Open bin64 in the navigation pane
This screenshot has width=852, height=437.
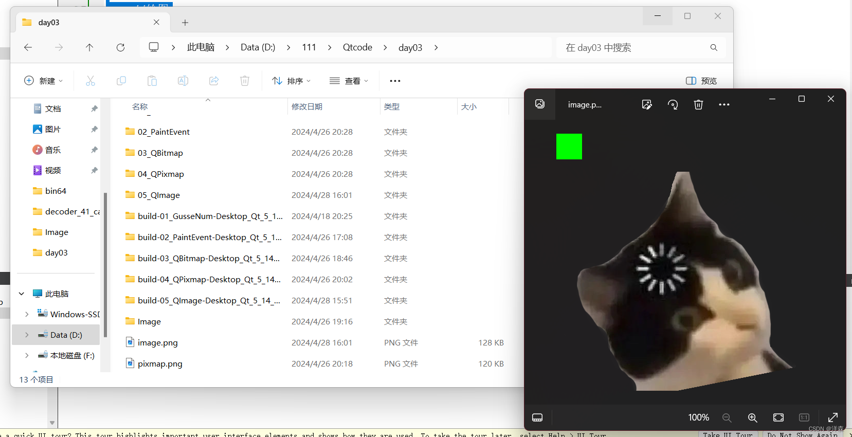[50, 191]
